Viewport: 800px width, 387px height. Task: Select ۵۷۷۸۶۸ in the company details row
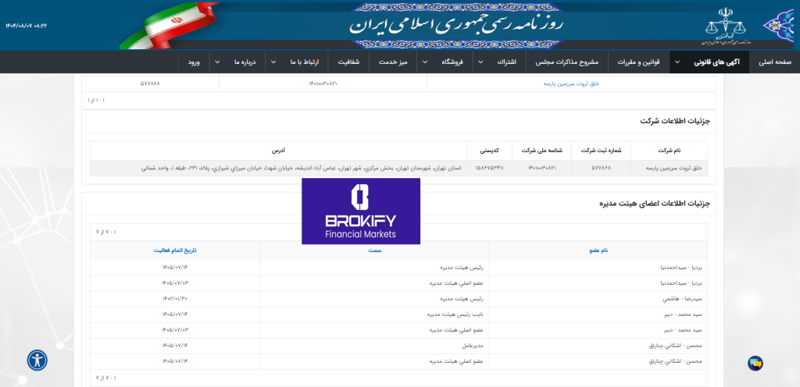coord(601,168)
